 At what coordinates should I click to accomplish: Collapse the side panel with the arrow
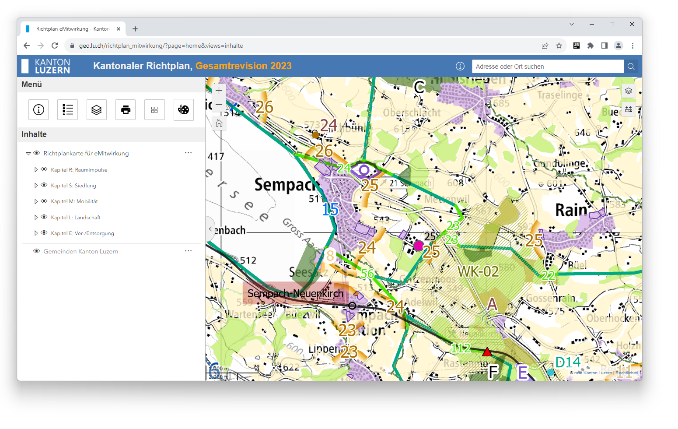[210, 229]
